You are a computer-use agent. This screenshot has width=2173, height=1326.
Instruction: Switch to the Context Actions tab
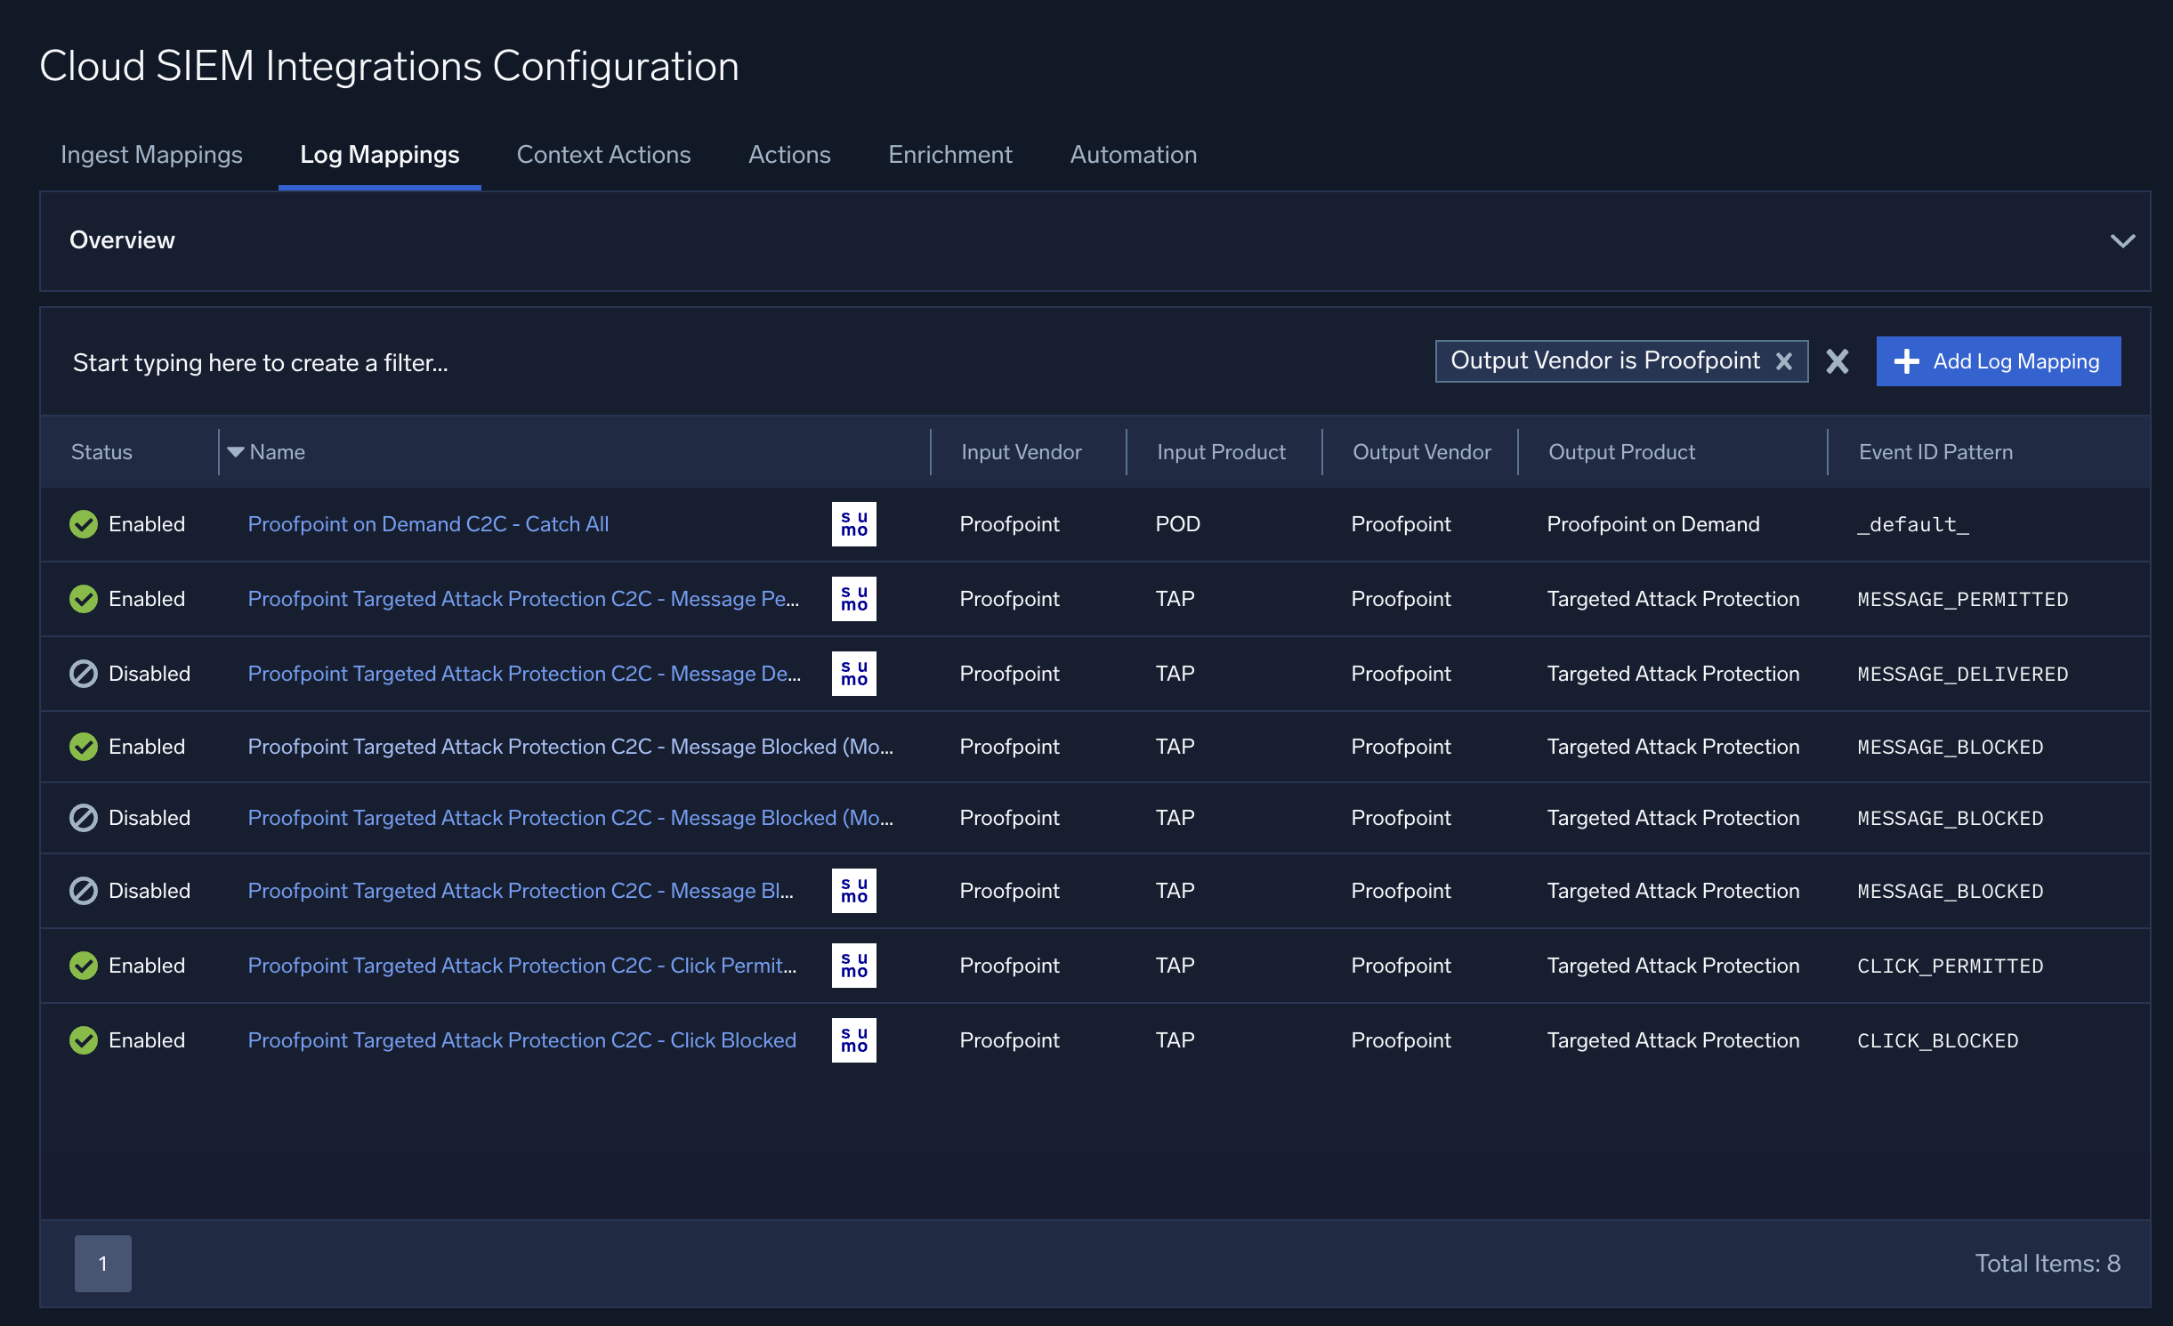click(x=603, y=154)
